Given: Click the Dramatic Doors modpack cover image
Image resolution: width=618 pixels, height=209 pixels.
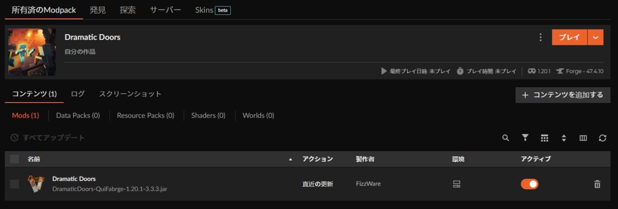Looking at the screenshot, I should 32,52.
